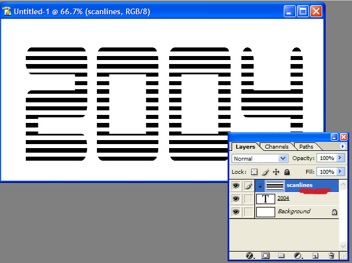Toggle lock transparent pixels
The image size is (352, 263).
[x=255, y=172]
